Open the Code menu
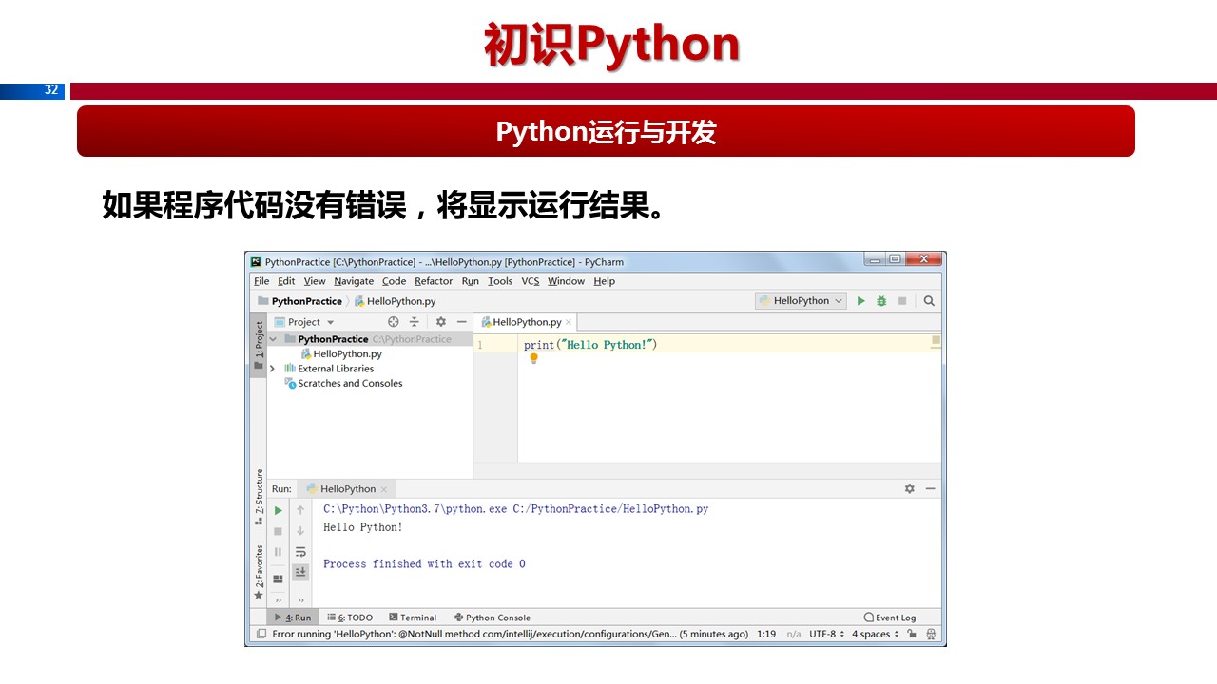The image size is (1217, 684). [394, 281]
